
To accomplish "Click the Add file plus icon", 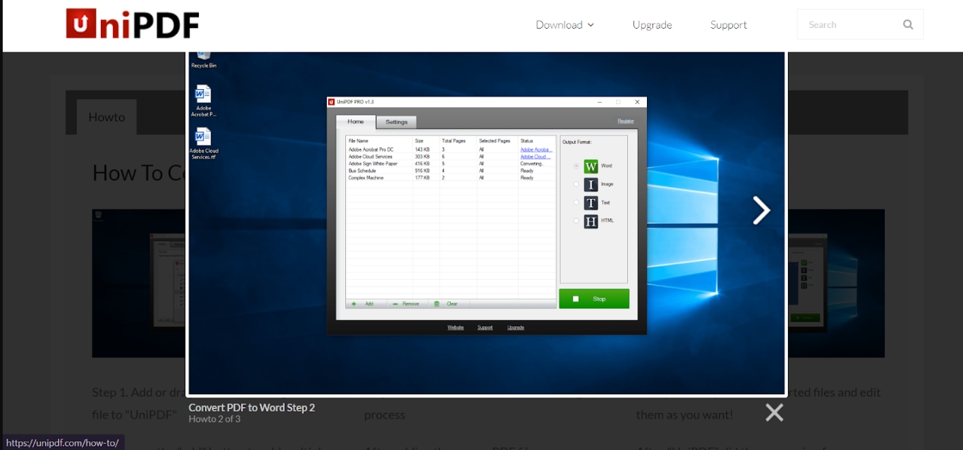I will 355,303.
